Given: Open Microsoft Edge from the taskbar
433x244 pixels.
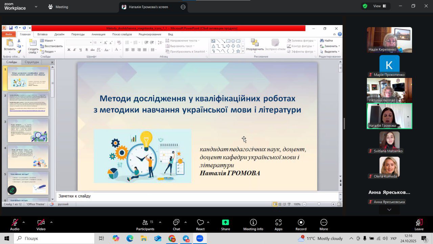Looking at the screenshot, I should tap(130, 239).
